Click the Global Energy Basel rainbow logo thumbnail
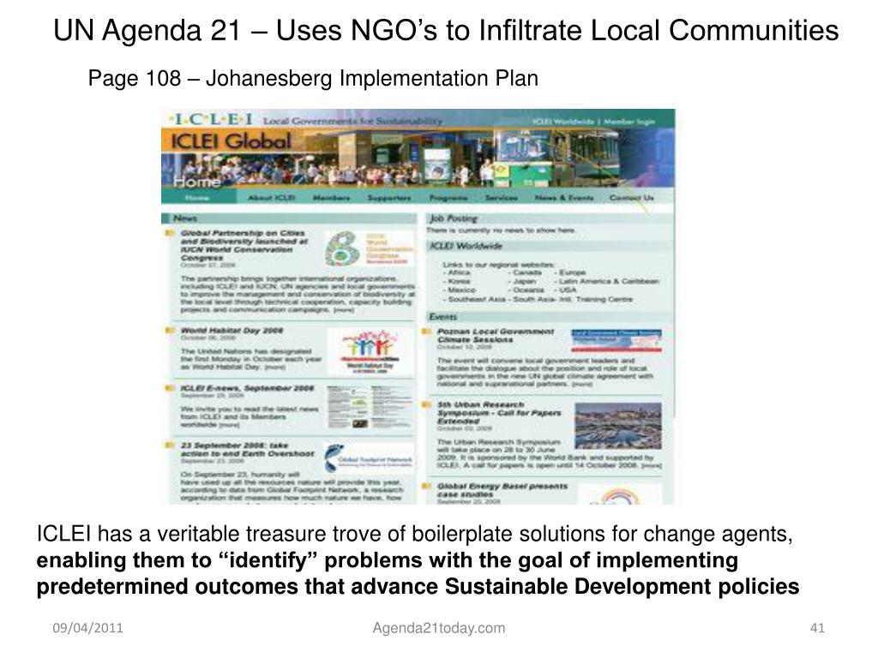 (x=619, y=494)
